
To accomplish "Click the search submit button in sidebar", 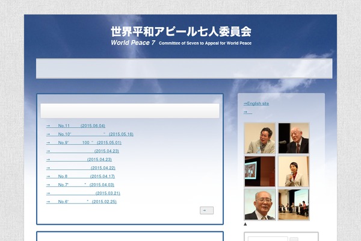I will pos(294,239).
